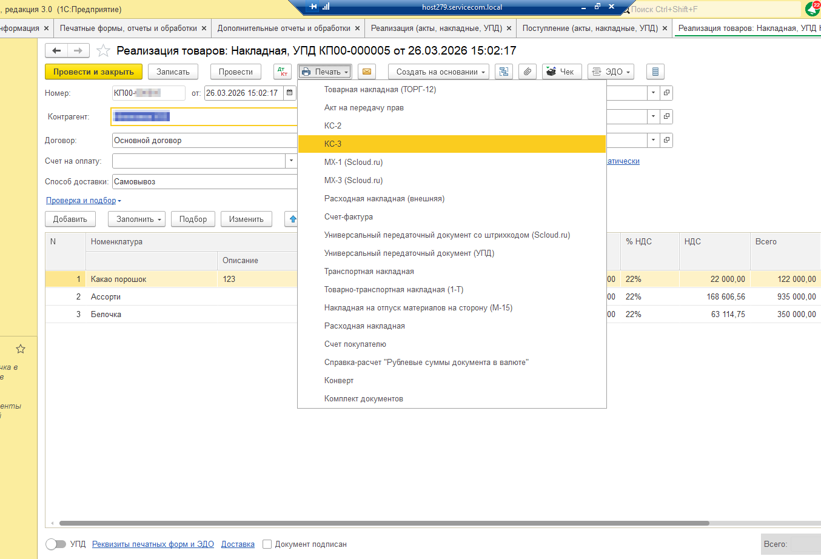Click the 935 000,00 total cell
This screenshot has height=559, width=821.
coord(786,296)
